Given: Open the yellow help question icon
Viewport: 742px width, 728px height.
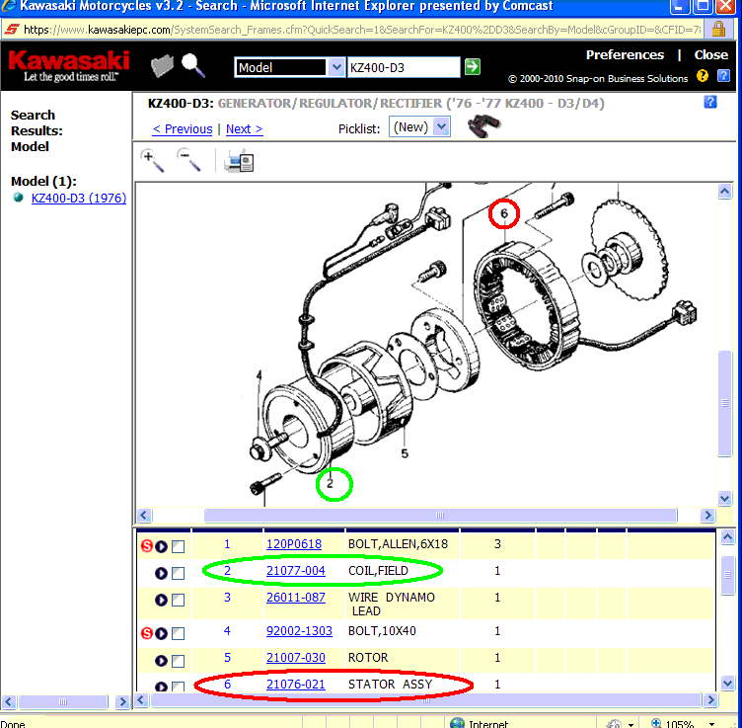Looking at the screenshot, I should coord(703,76).
